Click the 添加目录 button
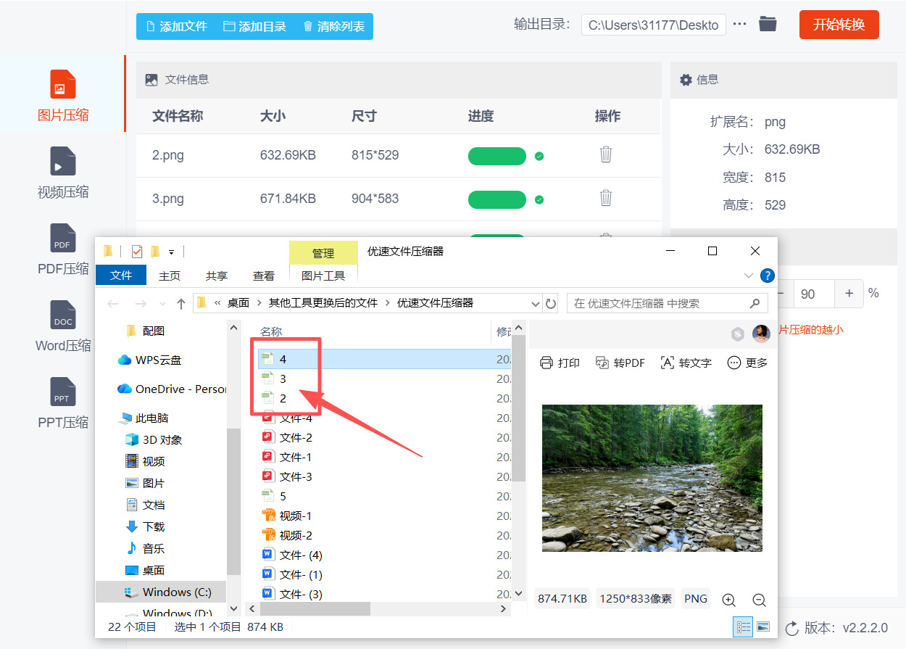Image resolution: width=906 pixels, height=649 pixels. (254, 26)
